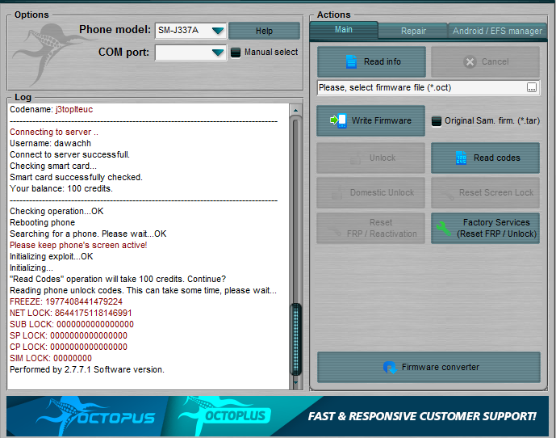Click the FREEZE code line in log
Screen dimensions: 556x438
click(x=66, y=301)
